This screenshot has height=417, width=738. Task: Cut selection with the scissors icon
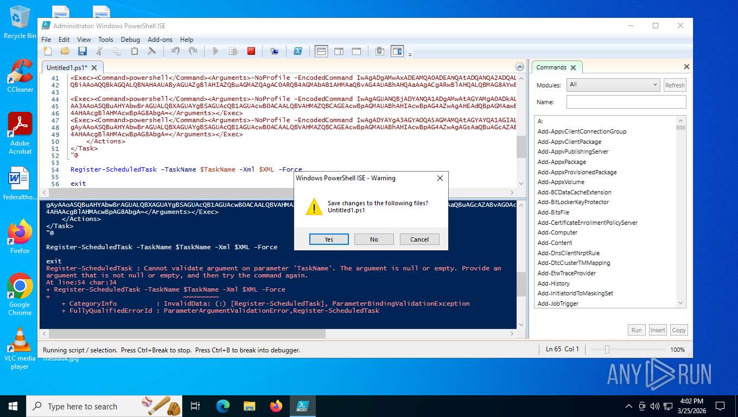tap(99, 51)
